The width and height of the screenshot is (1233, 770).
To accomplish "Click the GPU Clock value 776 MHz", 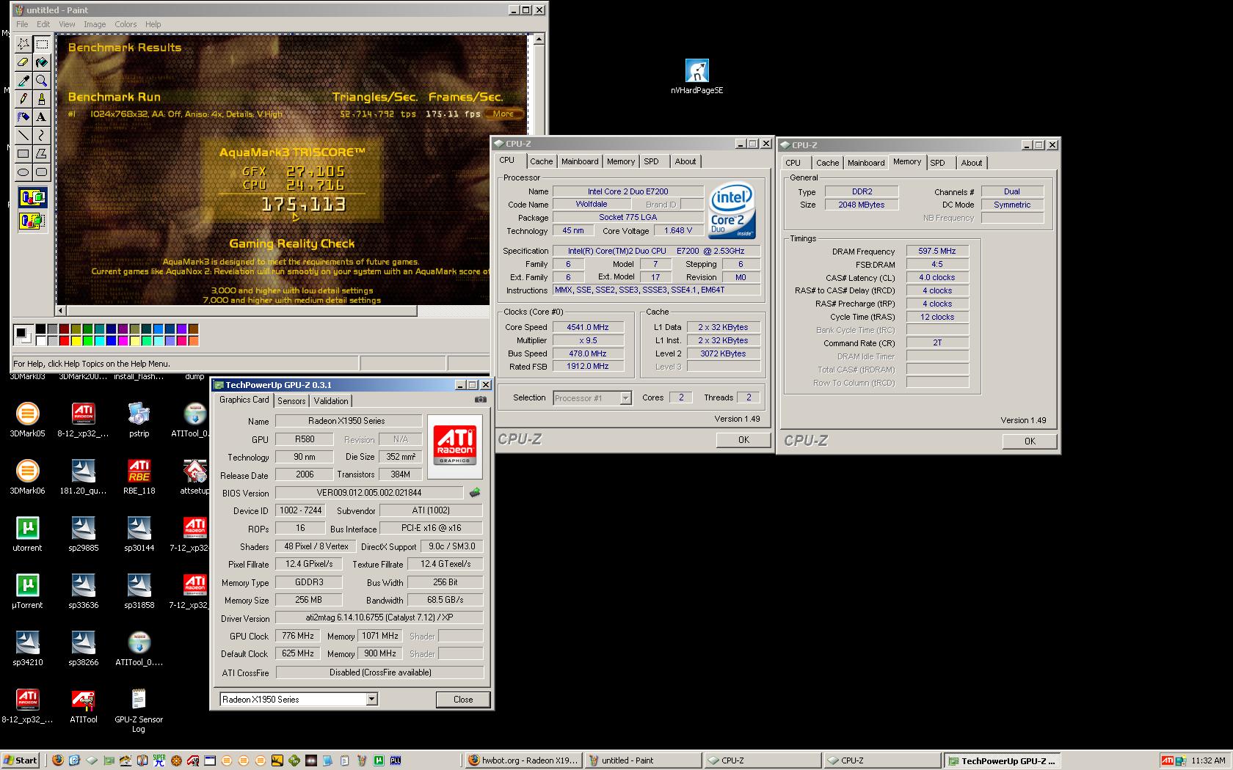I will tap(297, 636).
